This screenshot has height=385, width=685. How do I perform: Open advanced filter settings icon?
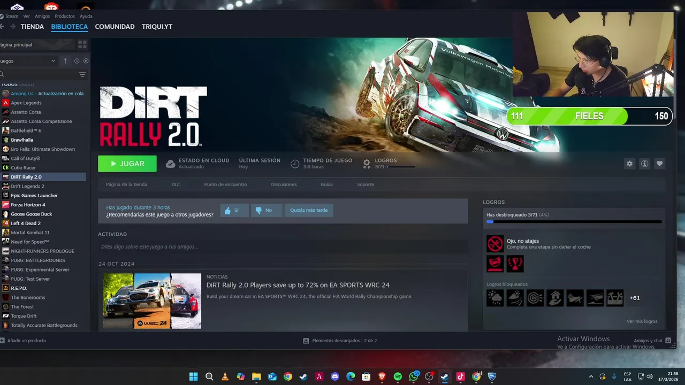coord(82,74)
